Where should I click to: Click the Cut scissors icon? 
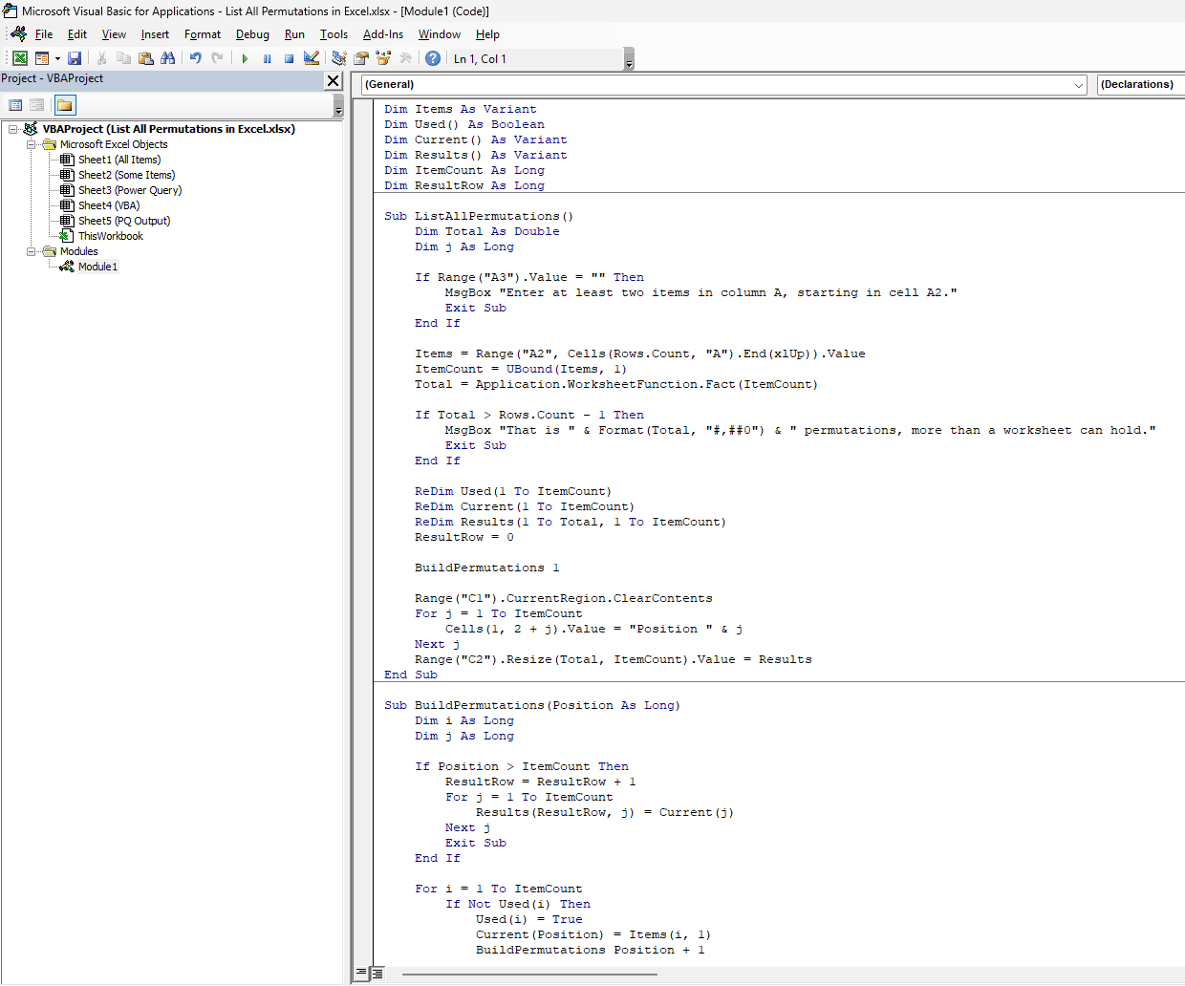[x=102, y=58]
